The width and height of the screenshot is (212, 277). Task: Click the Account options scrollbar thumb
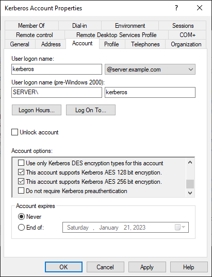pos(190,184)
